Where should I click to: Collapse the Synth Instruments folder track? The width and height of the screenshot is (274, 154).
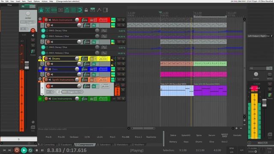[40, 79]
